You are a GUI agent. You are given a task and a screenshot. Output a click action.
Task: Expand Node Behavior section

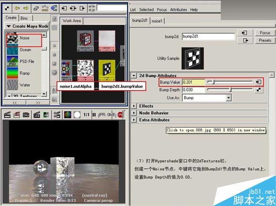(134, 113)
